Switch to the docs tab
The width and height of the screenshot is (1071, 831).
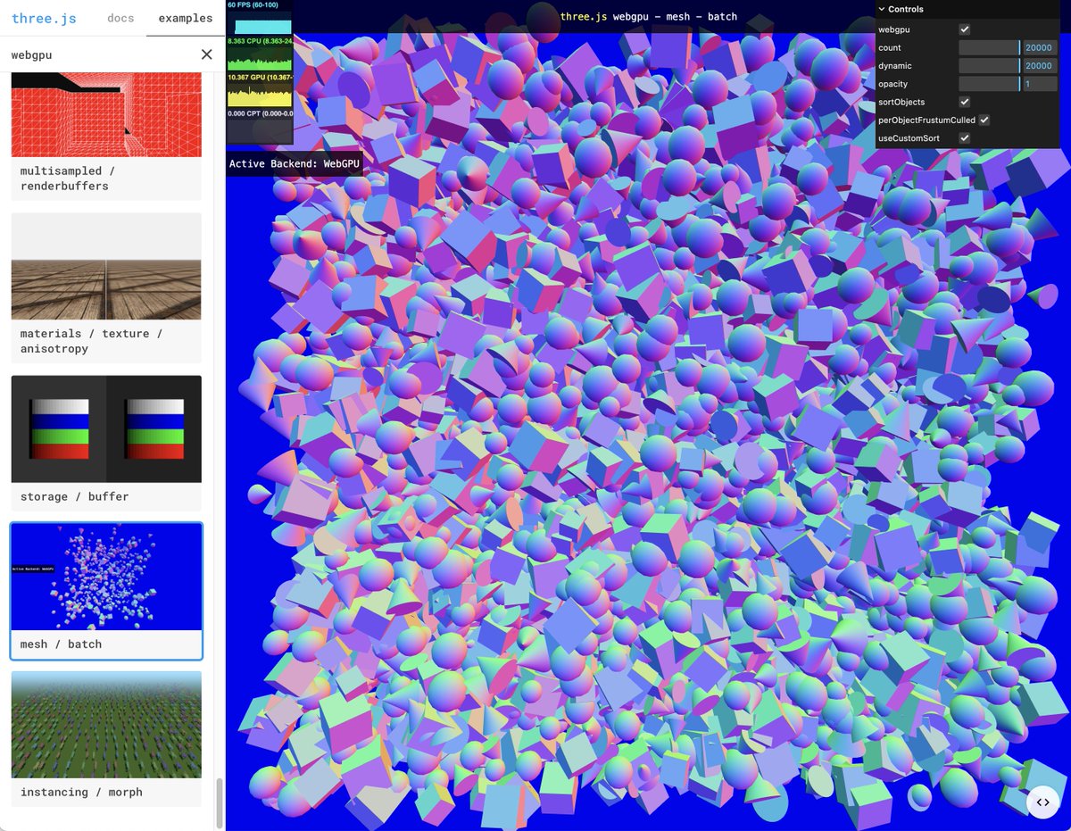[x=120, y=18]
